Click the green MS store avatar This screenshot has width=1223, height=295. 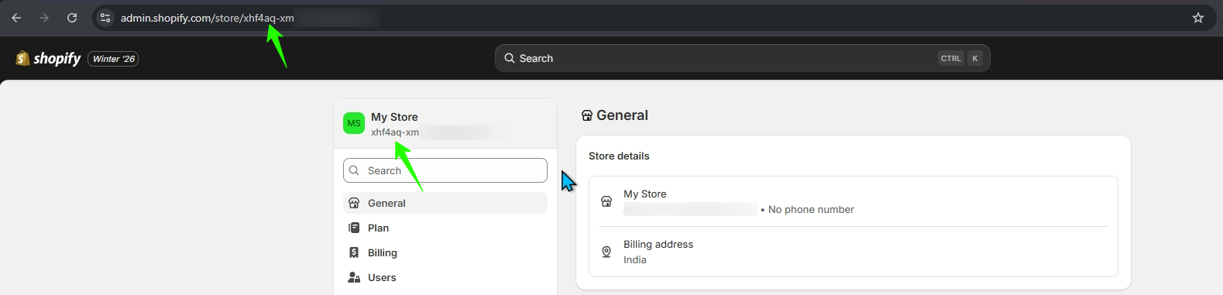click(x=354, y=123)
